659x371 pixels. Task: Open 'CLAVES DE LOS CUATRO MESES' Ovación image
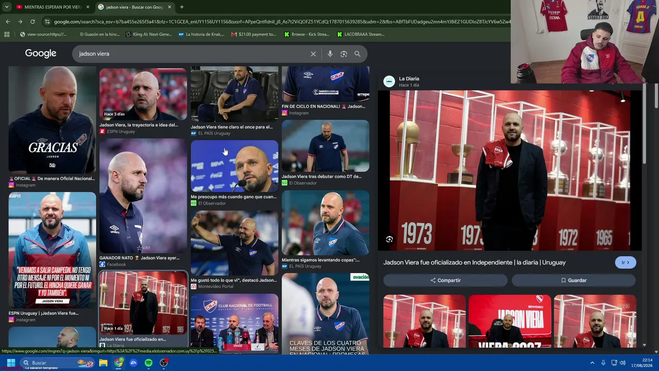pos(325,313)
